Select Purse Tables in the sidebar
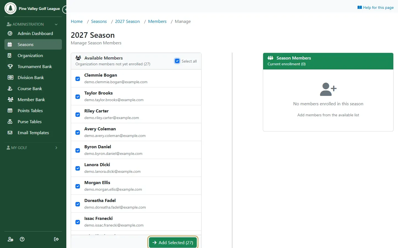The height and width of the screenshot is (248, 398). click(x=33, y=122)
